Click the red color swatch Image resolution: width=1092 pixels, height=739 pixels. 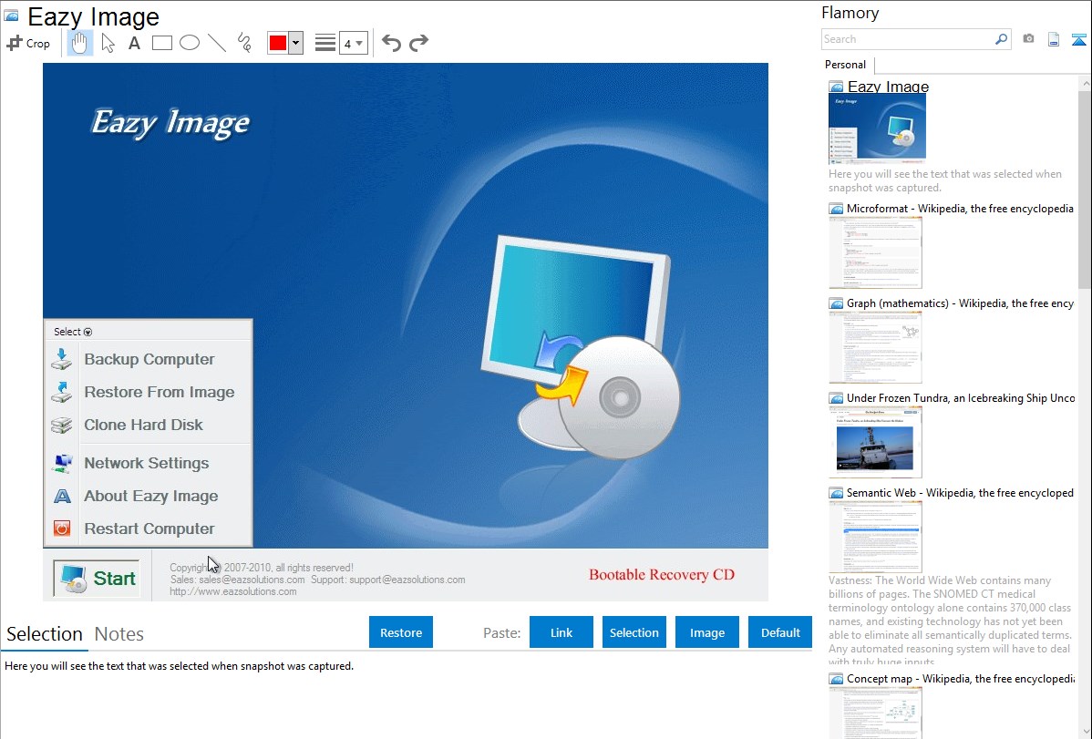[x=278, y=43]
